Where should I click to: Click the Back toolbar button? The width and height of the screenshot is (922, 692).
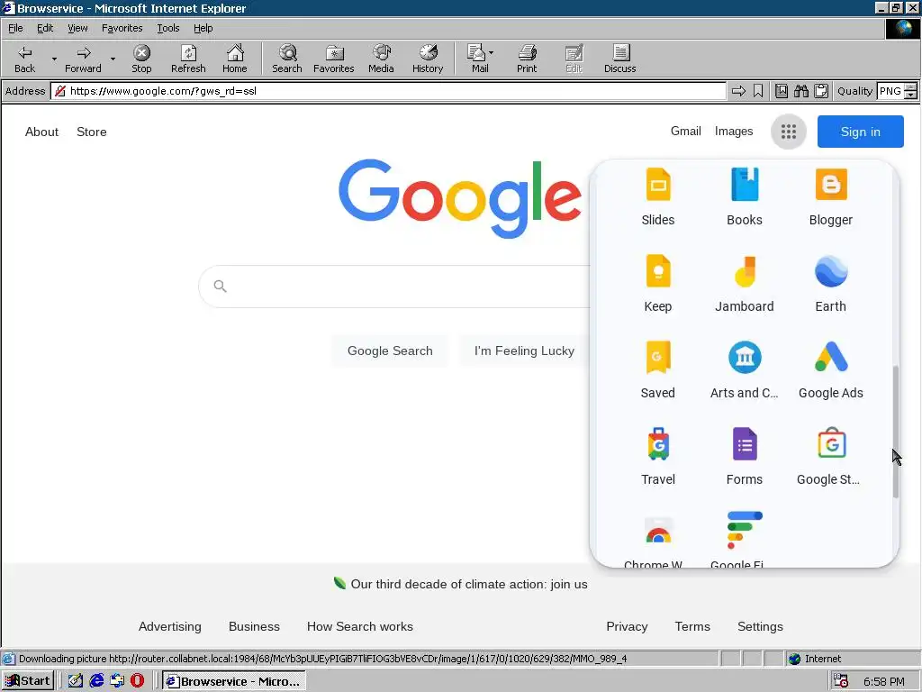(24, 59)
